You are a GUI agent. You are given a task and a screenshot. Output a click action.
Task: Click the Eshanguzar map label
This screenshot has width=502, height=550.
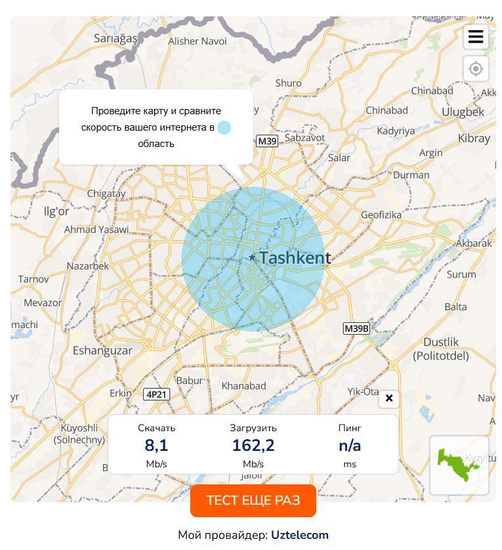[102, 350]
